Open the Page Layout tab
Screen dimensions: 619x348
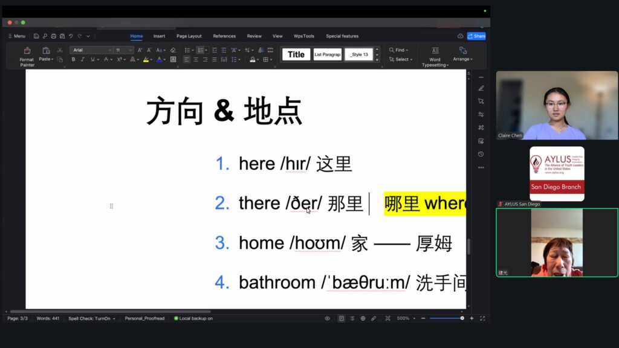point(189,36)
